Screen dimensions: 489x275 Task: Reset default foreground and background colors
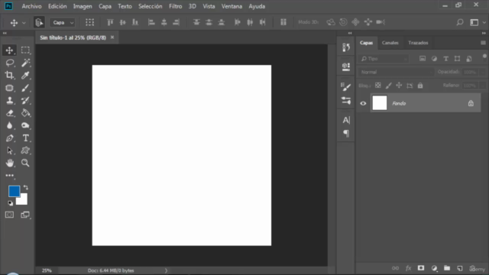(x=10, y=203)
